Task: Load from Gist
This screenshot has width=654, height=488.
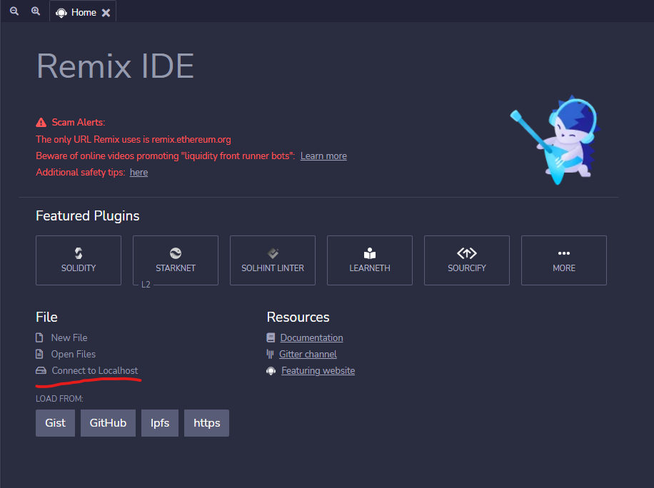Action: tap(56, 423)
